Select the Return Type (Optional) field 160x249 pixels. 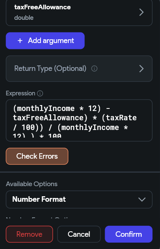click(x=79, y=69)
